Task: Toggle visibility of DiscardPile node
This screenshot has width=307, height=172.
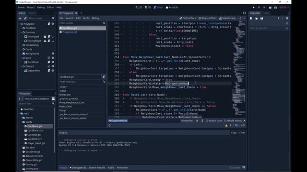Action: point(53,71)
